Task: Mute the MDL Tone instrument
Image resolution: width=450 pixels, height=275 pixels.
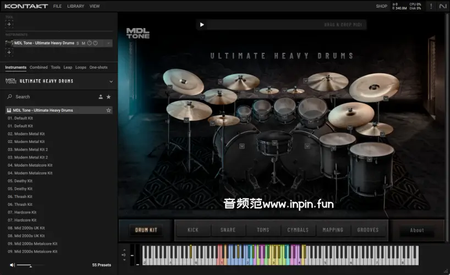Action: 84,43
